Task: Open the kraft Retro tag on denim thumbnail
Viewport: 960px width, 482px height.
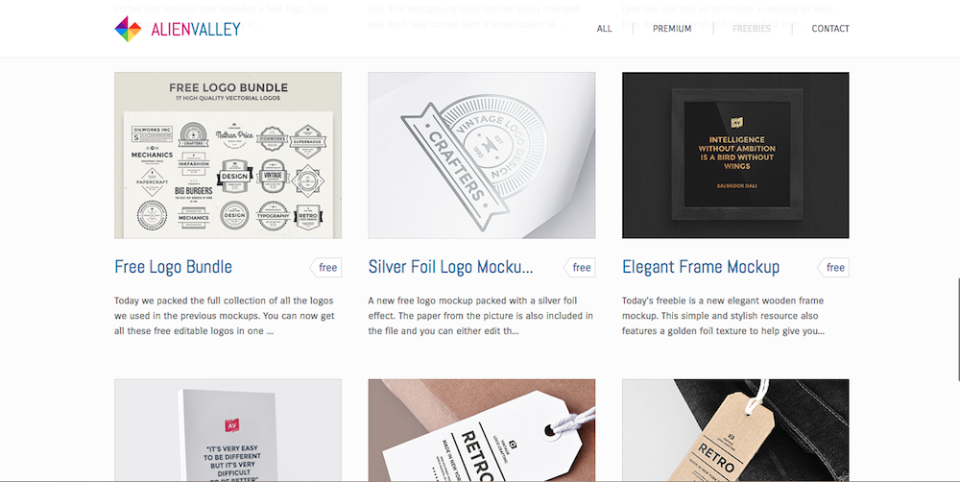Action: click(x=735, y=430)
